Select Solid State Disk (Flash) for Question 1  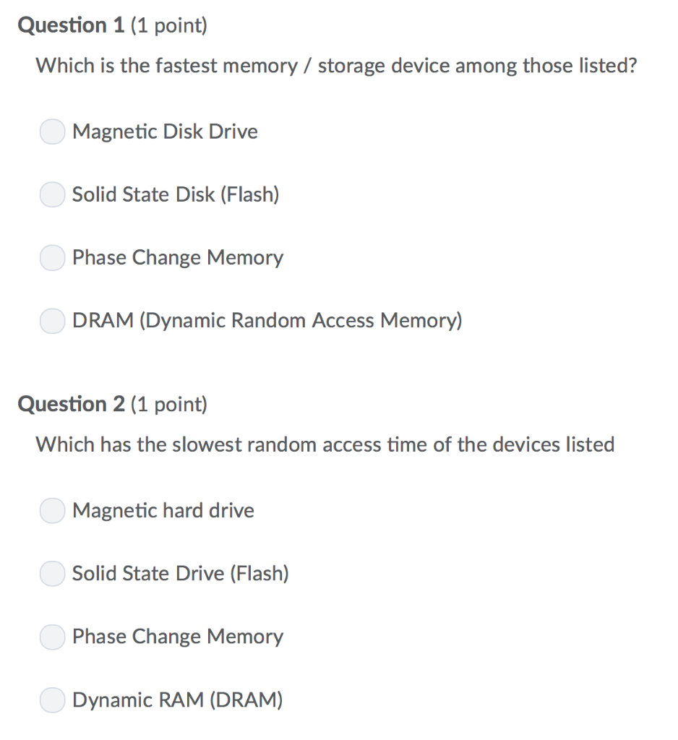pos(52,194)
